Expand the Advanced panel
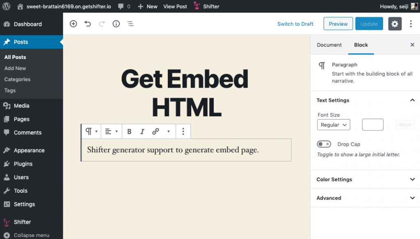The image size is (420, 239). click(x=365, y=198)
